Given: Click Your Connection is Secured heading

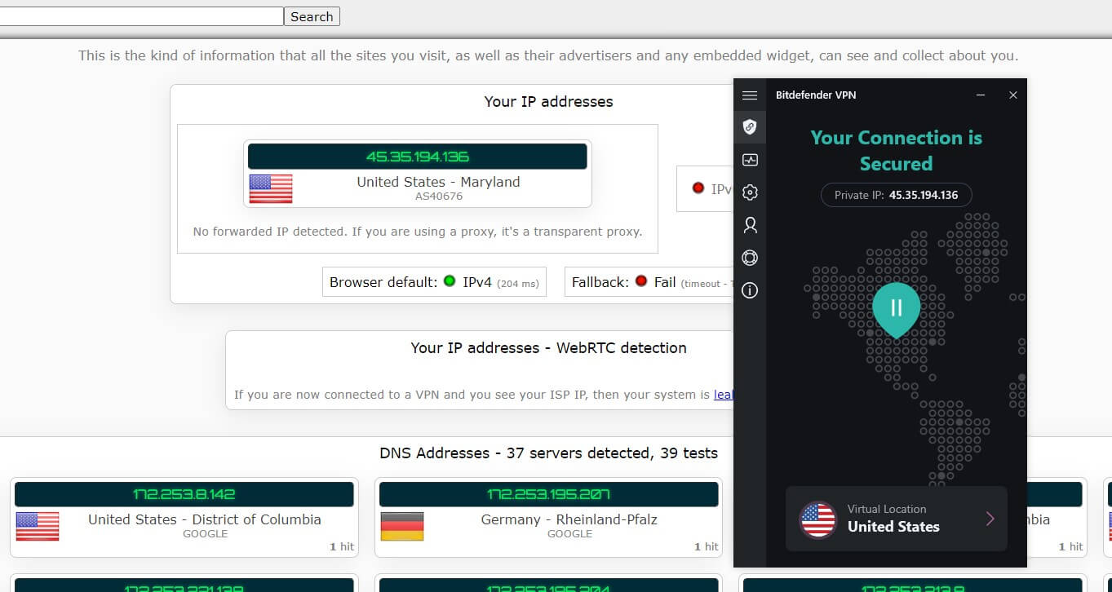Looking at the screenshot, I should (x=896, y=150).
